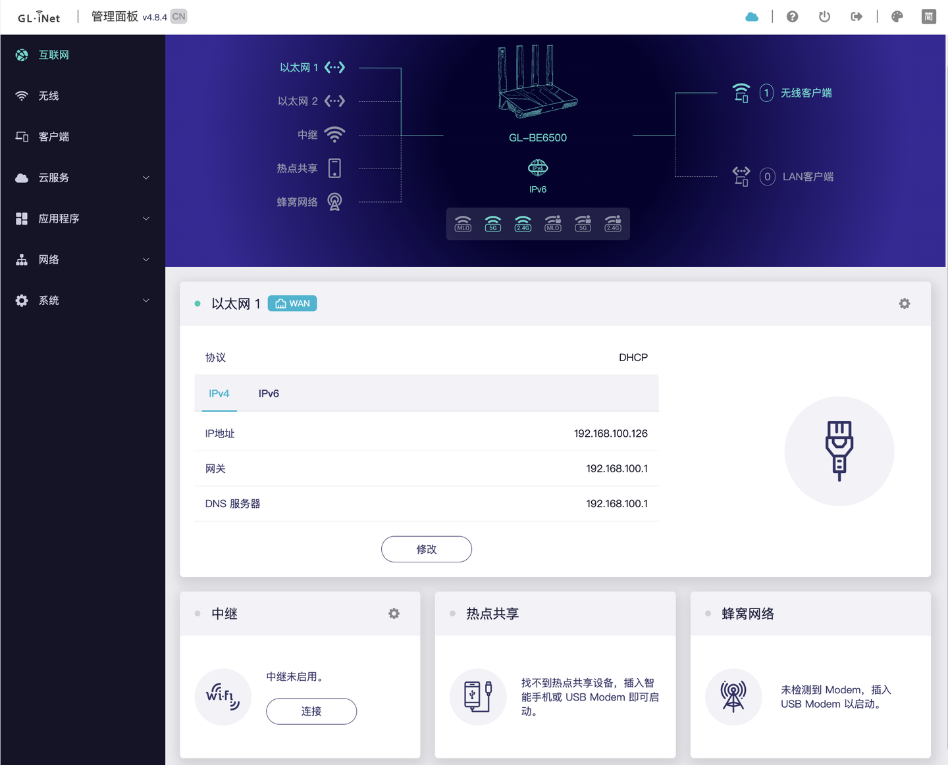Viewport: 948px width, 765px height.
Task: Select the 以太网 1 label in diagram
Action: pyautogui.click(x=299, y=68)
